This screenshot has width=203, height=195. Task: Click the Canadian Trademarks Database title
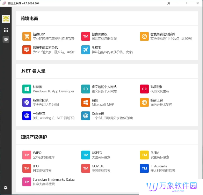pyautogui.click(x=54, y=180)
